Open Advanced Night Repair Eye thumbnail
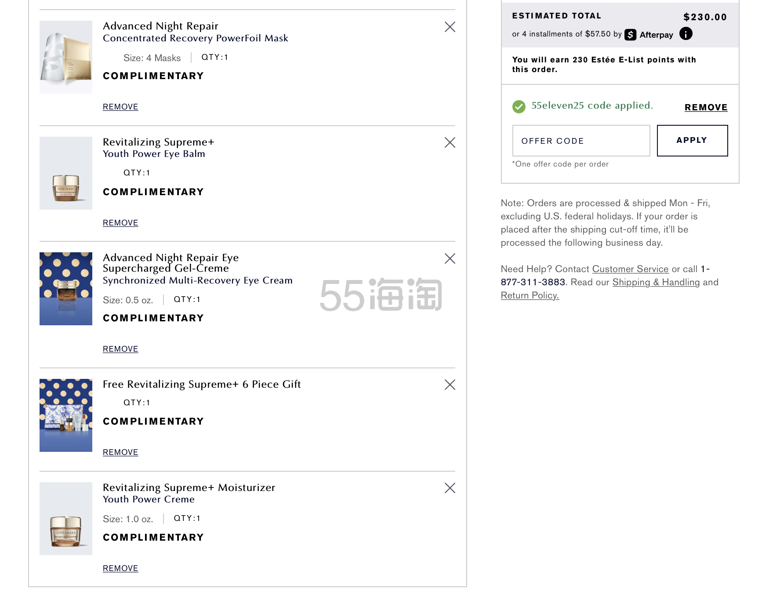Image resolution: width=762 pixels, height=589 pixels. click(66, 289)
